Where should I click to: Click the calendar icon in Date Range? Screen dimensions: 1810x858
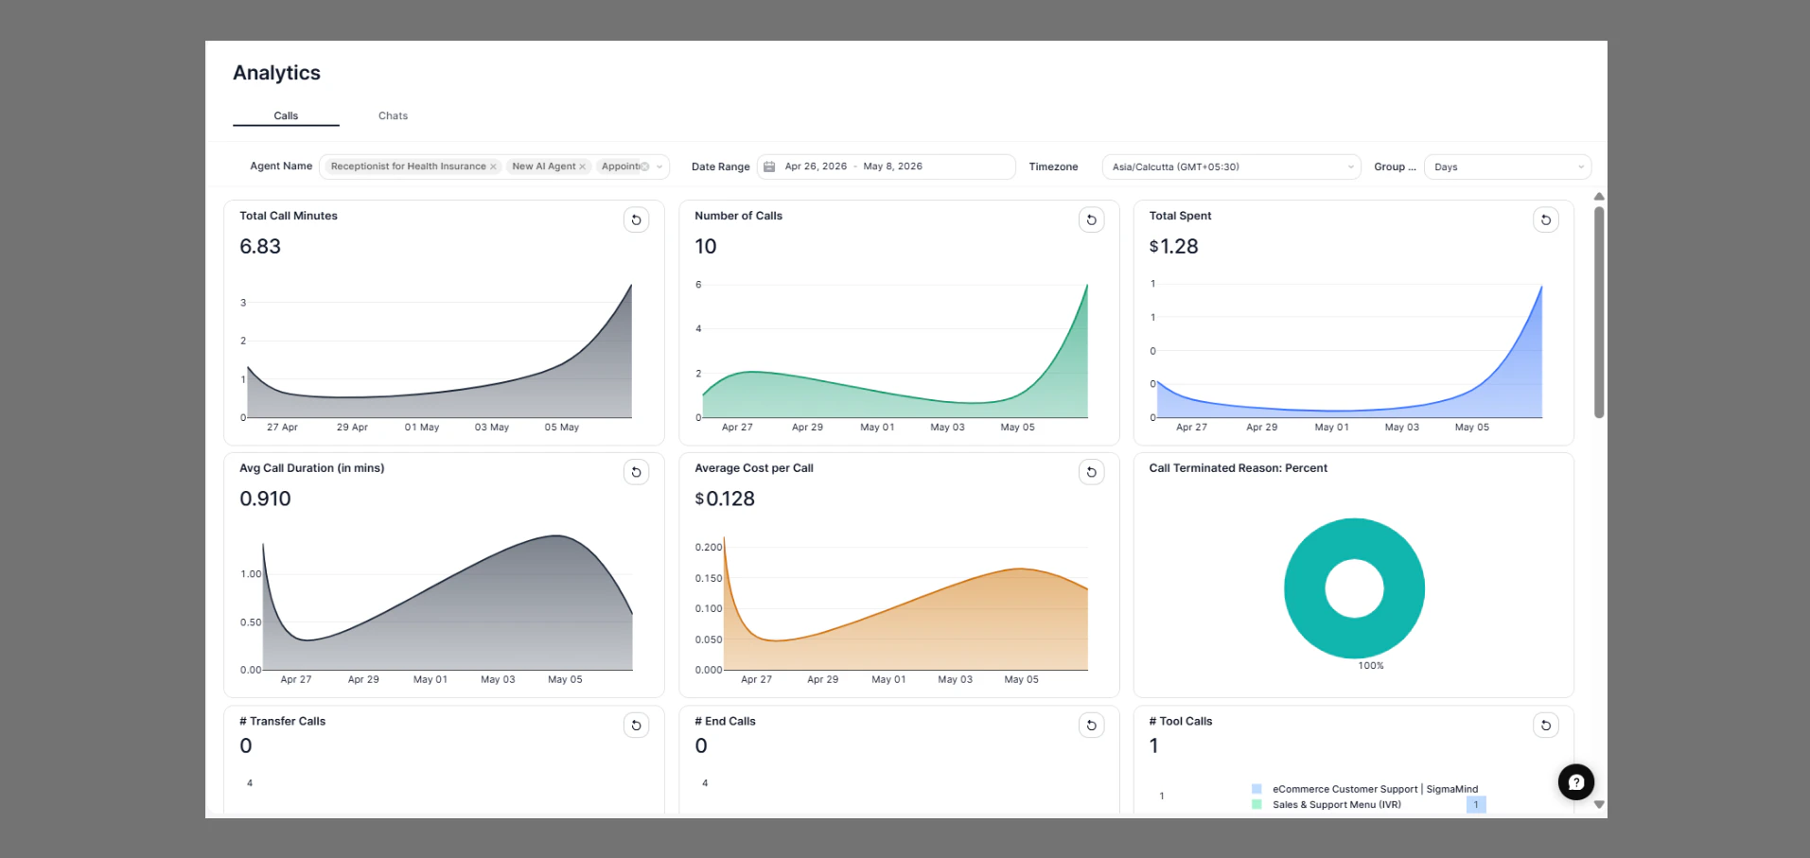click(x=769, y=166)
